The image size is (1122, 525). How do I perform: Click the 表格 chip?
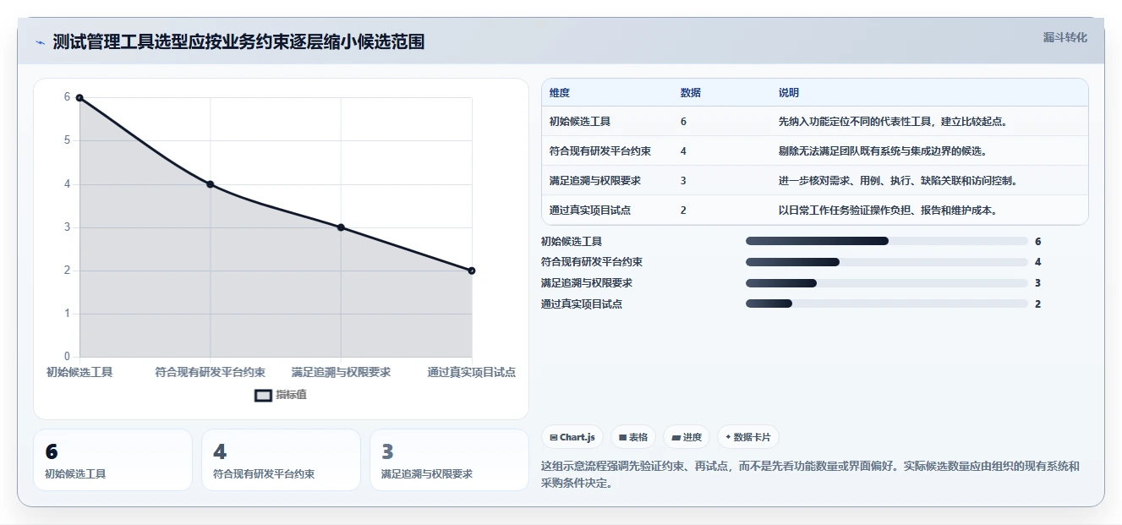click(x=633, y=437)
